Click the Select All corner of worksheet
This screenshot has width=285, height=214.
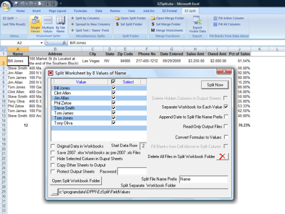4,49
